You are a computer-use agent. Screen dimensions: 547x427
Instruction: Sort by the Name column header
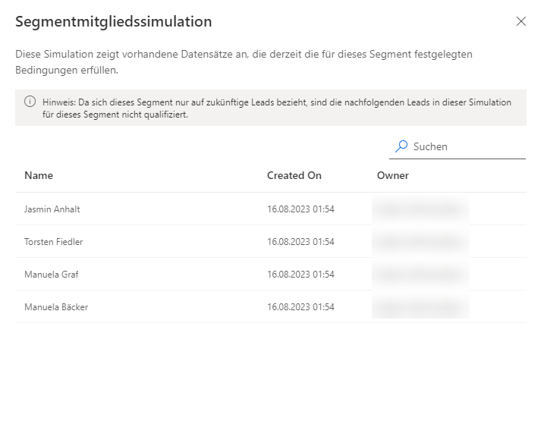tap(39, 175)
